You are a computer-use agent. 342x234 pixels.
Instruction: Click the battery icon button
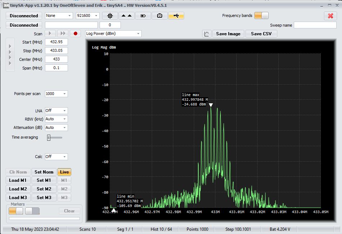click(143, 16)
